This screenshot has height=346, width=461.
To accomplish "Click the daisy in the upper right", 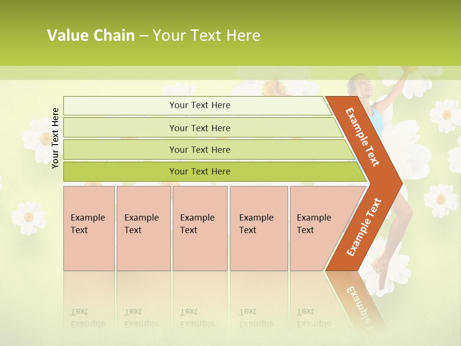I will [445, 115].
